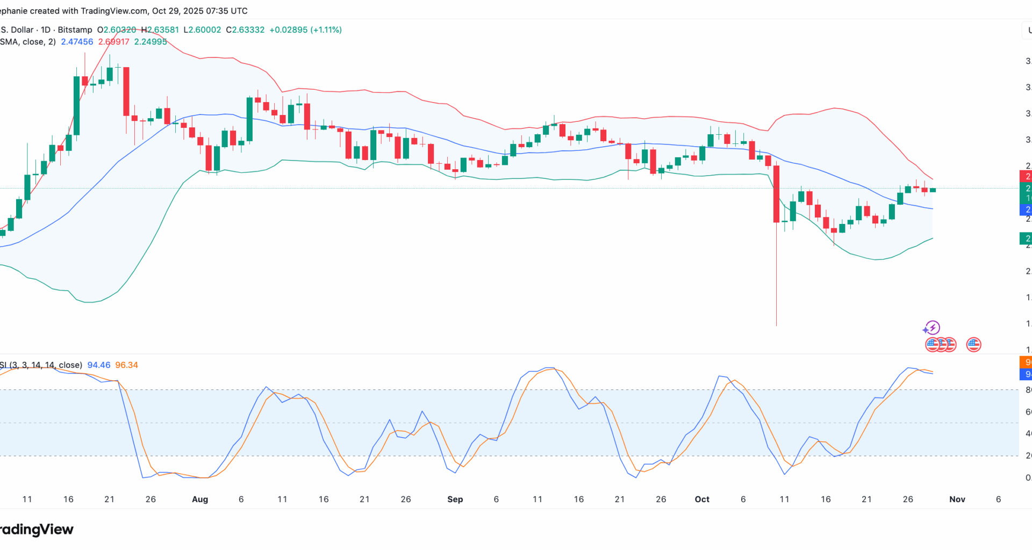Open the rightmost US flag economic event
Screen dimensions: 1032x550
click(973, 344)
